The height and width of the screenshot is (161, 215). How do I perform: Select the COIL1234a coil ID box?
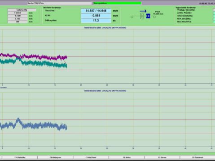click(x=22, y=10)
